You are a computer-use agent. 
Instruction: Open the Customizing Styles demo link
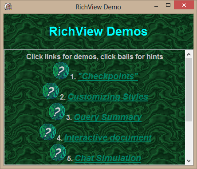tap(108, 97)
